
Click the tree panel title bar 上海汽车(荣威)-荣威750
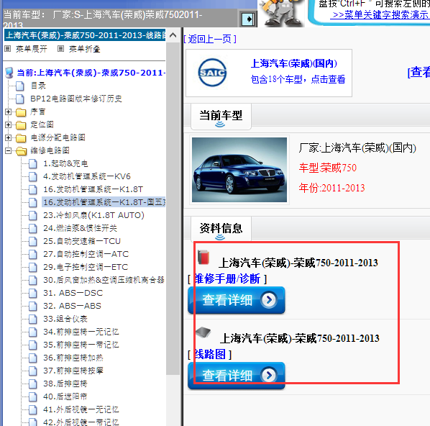85,35
